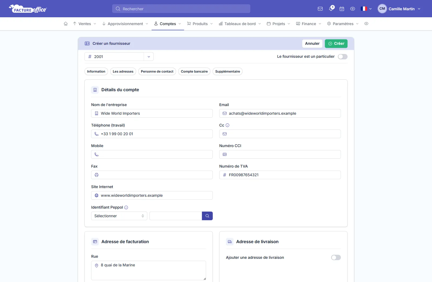This screenshot has height=282, width=432.
Task: Click the building icon beside Détails du compte
Action: (95, 90)
